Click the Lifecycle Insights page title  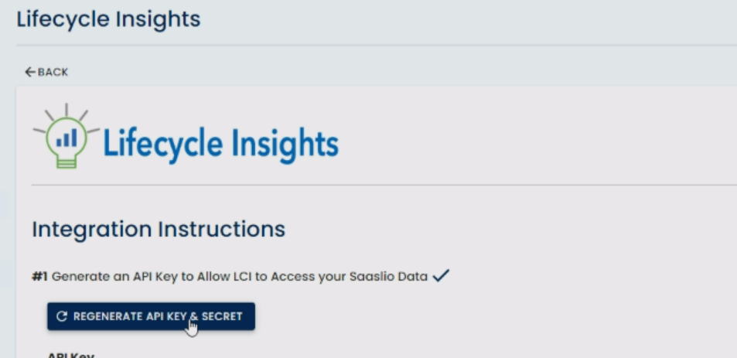point(108,19)
